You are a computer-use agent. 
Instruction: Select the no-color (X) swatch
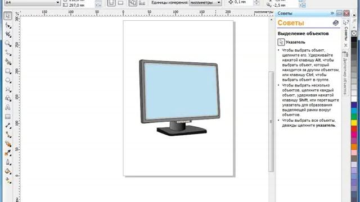click(354, 34)
